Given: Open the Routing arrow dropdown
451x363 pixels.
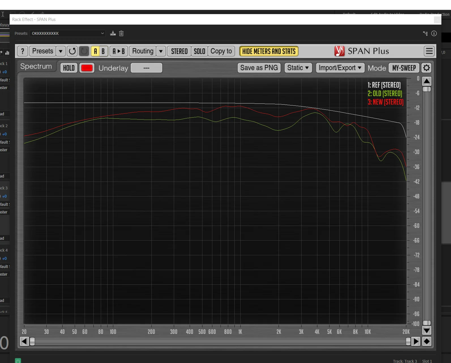Looking at the screenshot, I should tap(161, 51).
